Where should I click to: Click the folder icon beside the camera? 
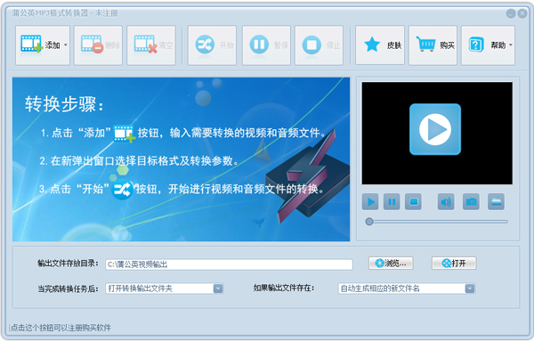[x=496, y=202]
